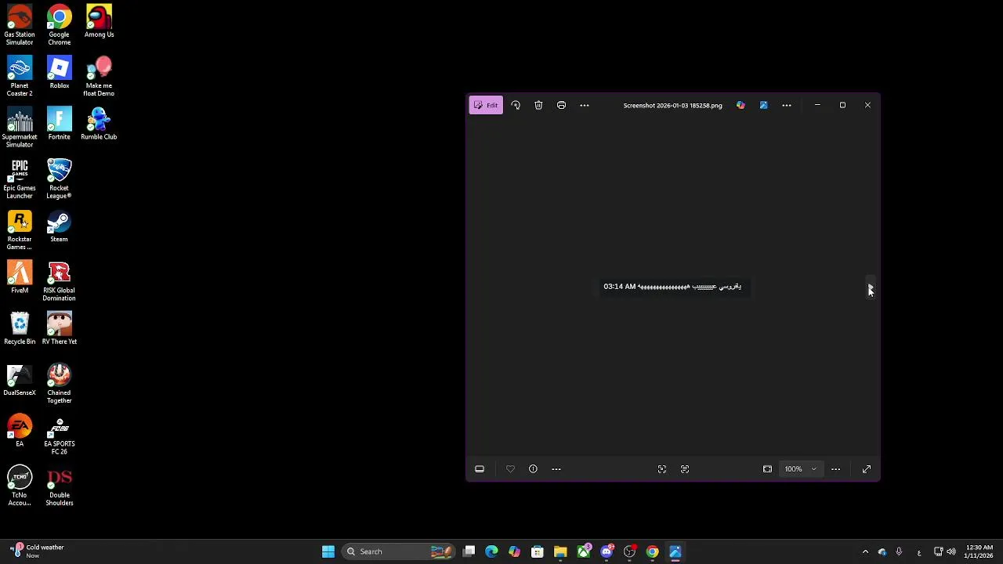Click the blue picture icon beside Copilot in Photos
The width and height of the screenshot is (1003, 564).
point(763,105)
